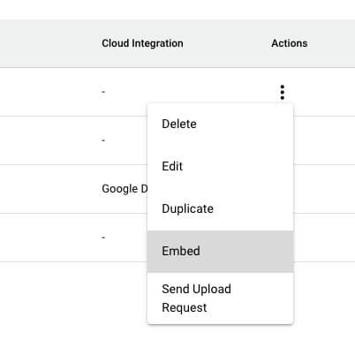Dismiss menu by clicking blank area below table
The width and height of the screenshot is (355, 355).
(73, 306)
